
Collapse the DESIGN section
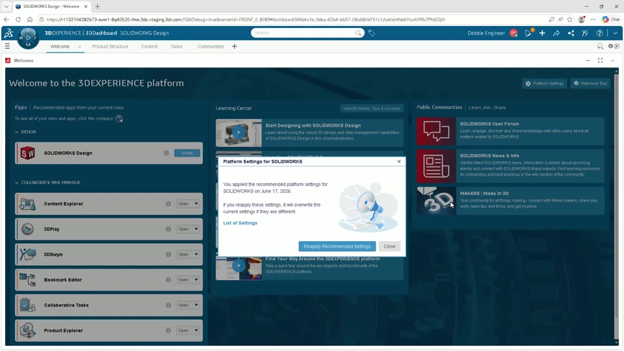coord(17,132)
